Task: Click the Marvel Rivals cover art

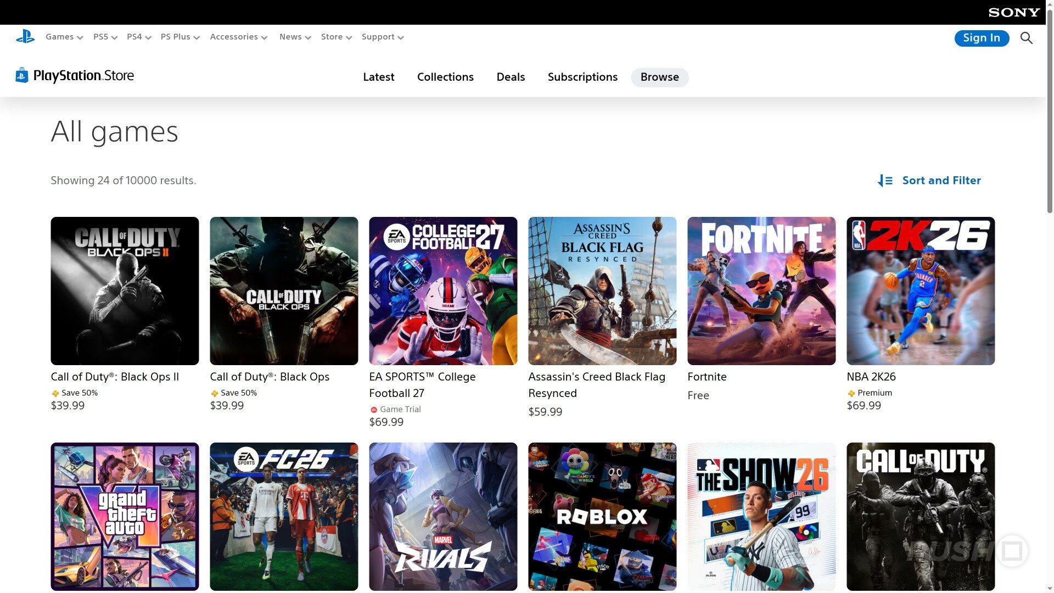Action: 443,517
